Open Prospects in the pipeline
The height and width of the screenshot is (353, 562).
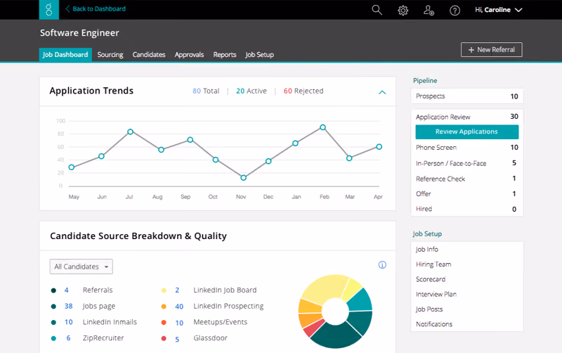[467, 96]
